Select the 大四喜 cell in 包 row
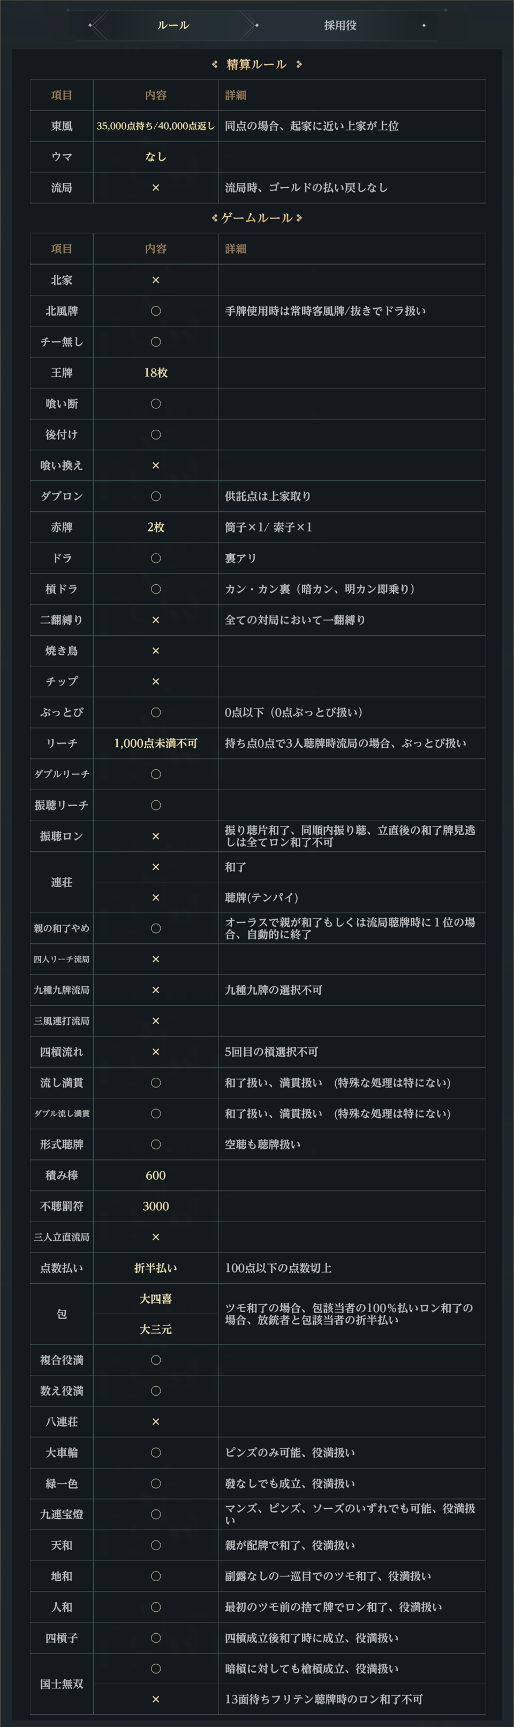The width and height of the screenshot is (514, 1727). click(x=155, y=1299)
